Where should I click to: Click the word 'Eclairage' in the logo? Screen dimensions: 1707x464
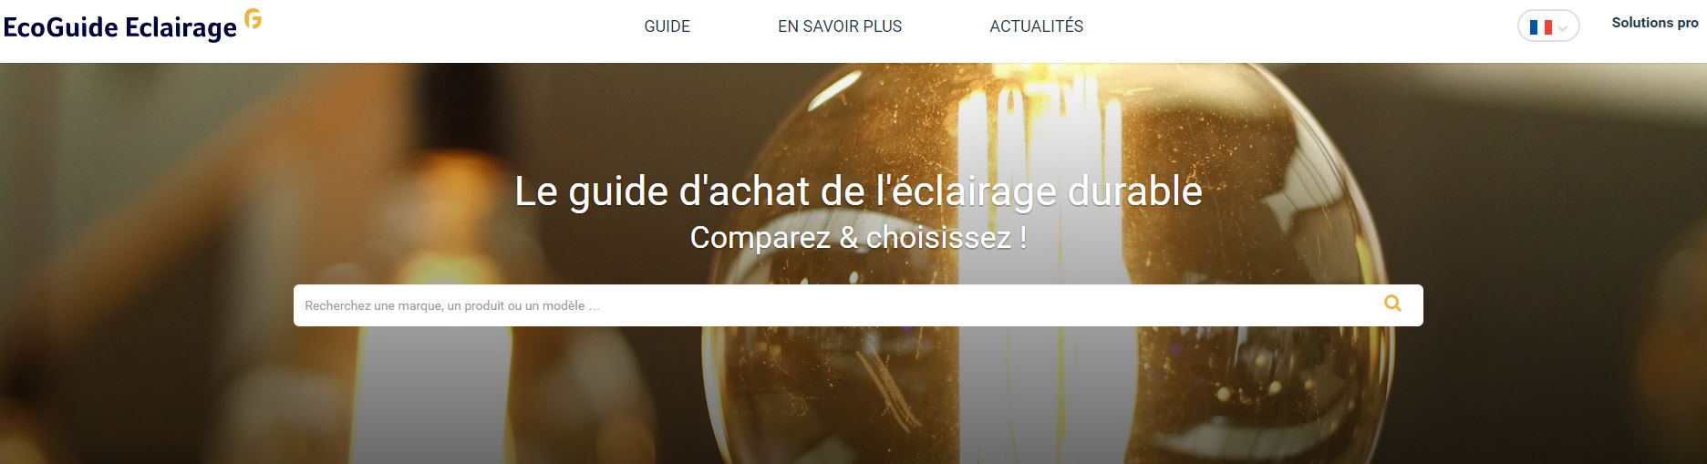click(181, 28)
